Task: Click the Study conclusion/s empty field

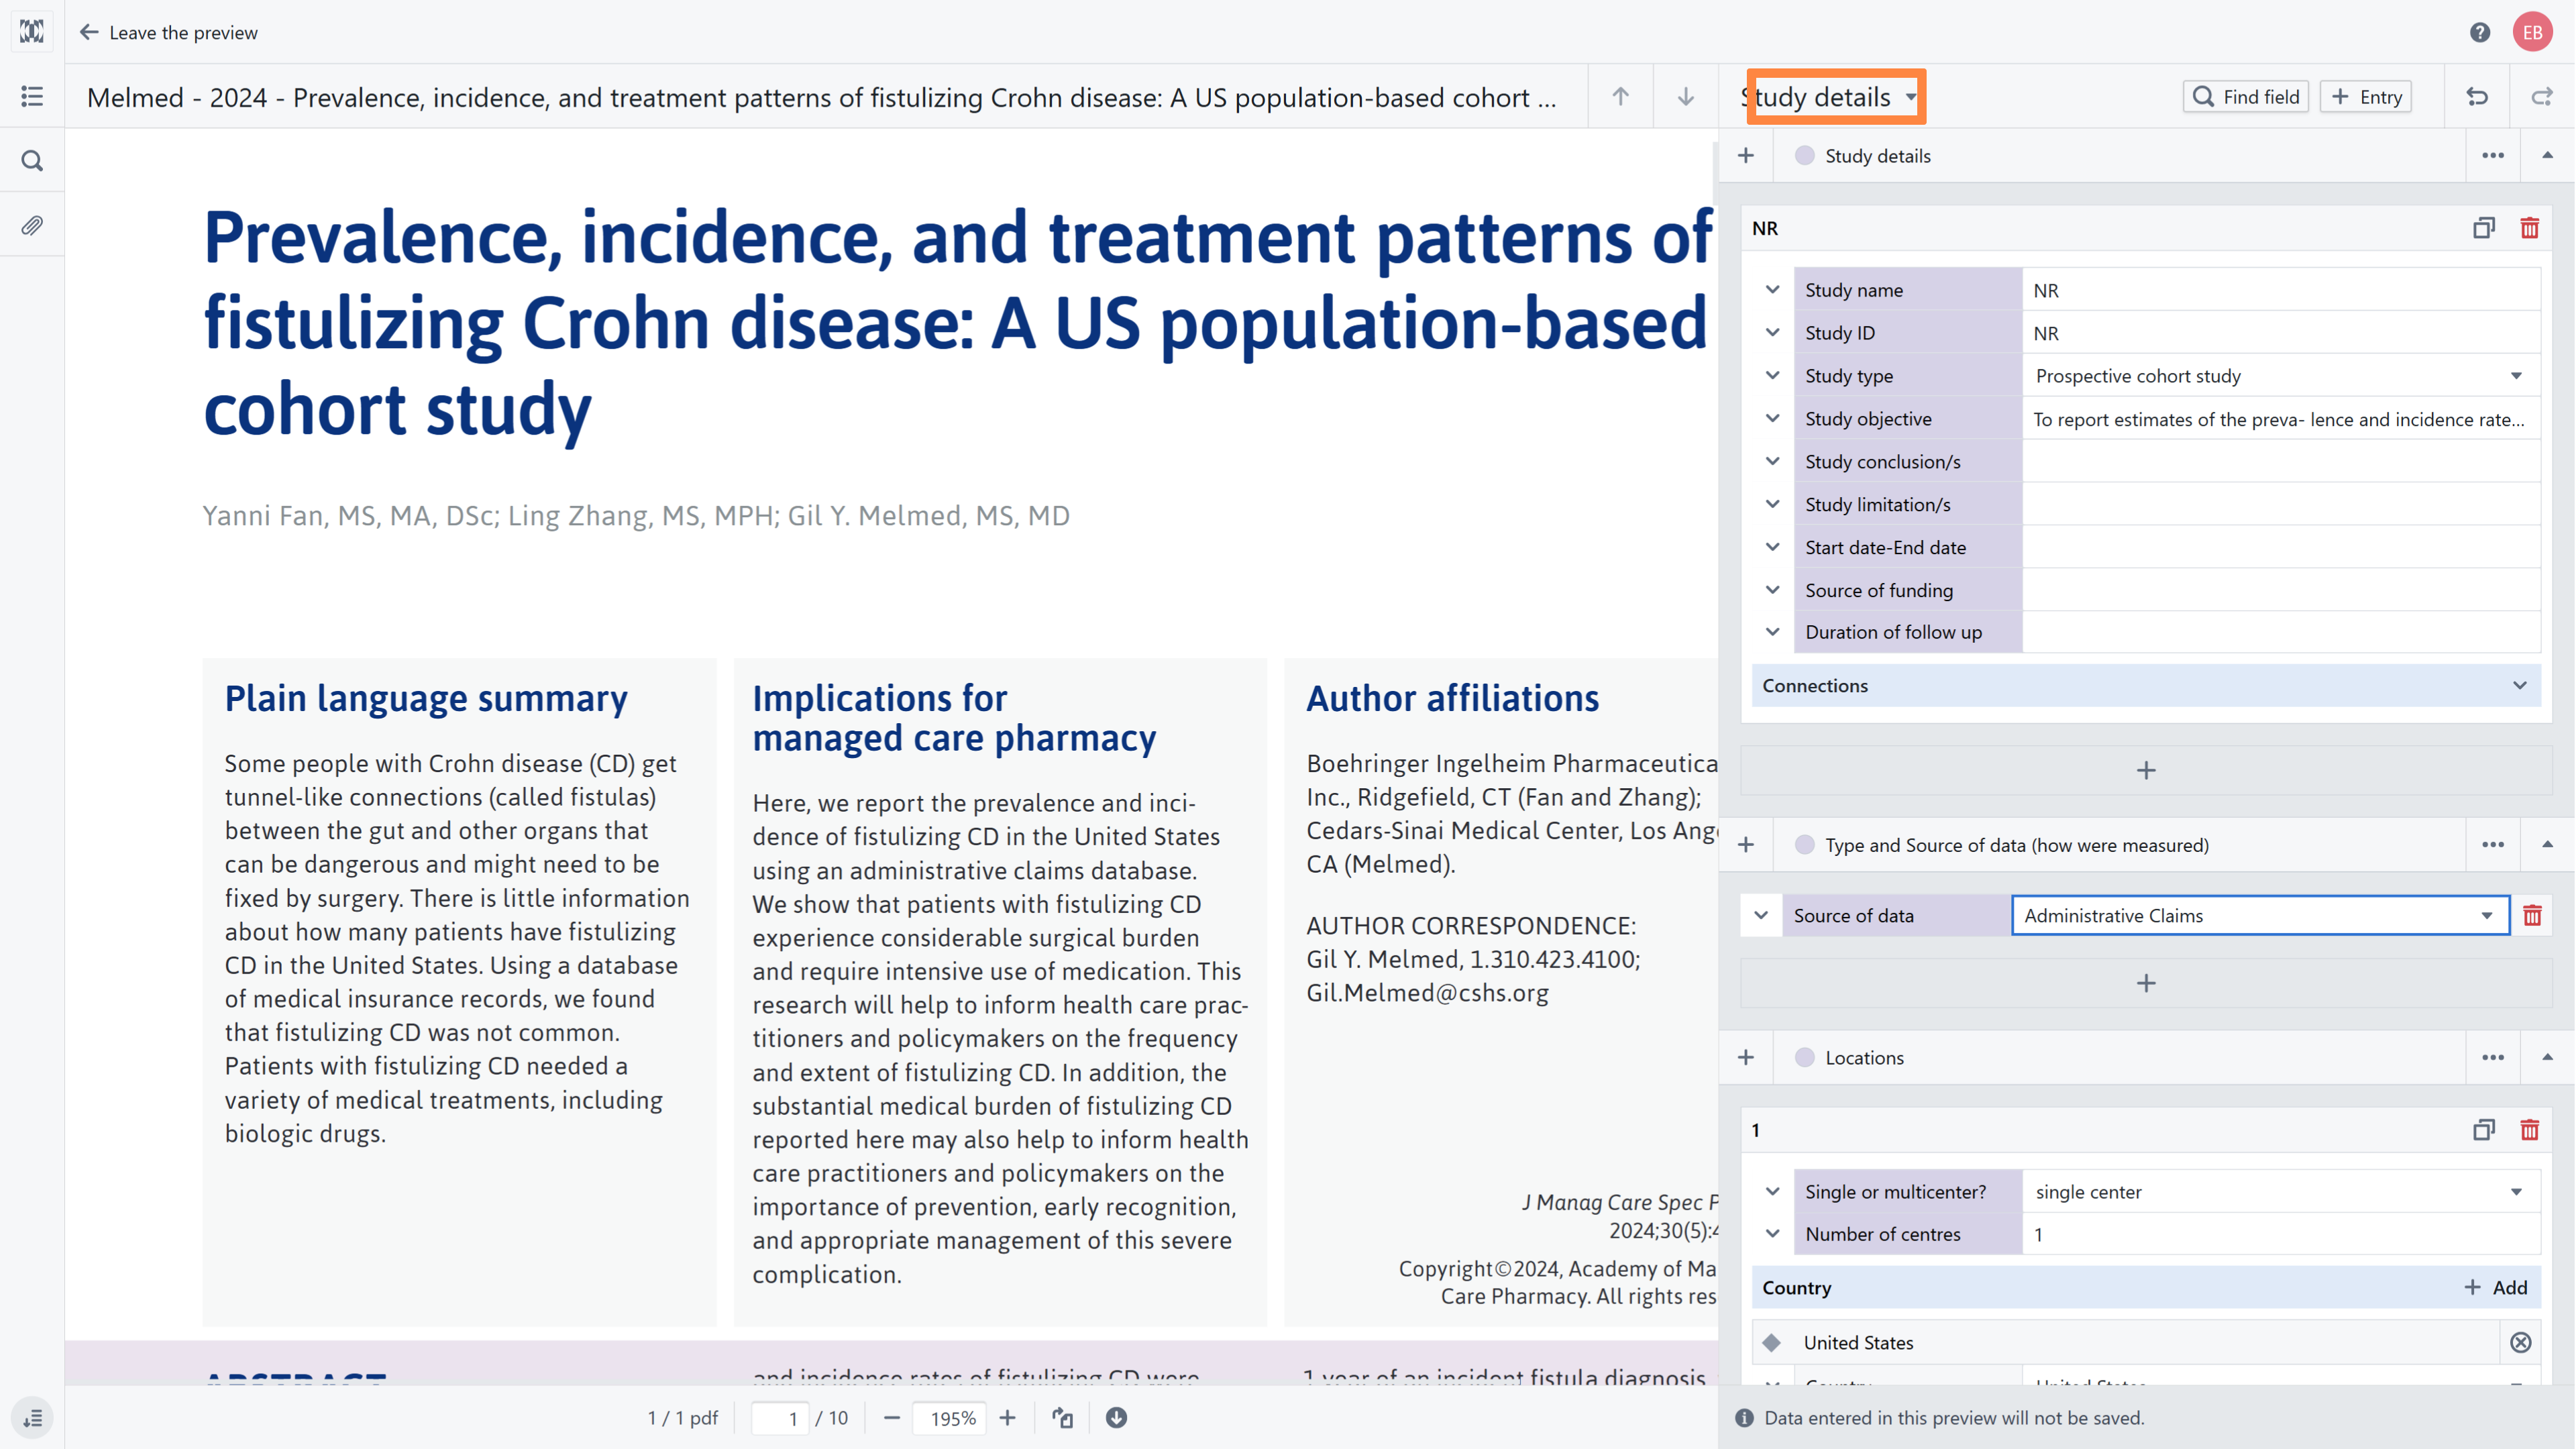Action: click(2281, 461)
